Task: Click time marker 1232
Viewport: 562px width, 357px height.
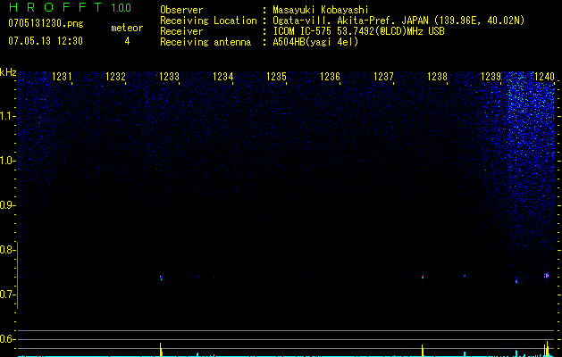Action: coord(115,77)
